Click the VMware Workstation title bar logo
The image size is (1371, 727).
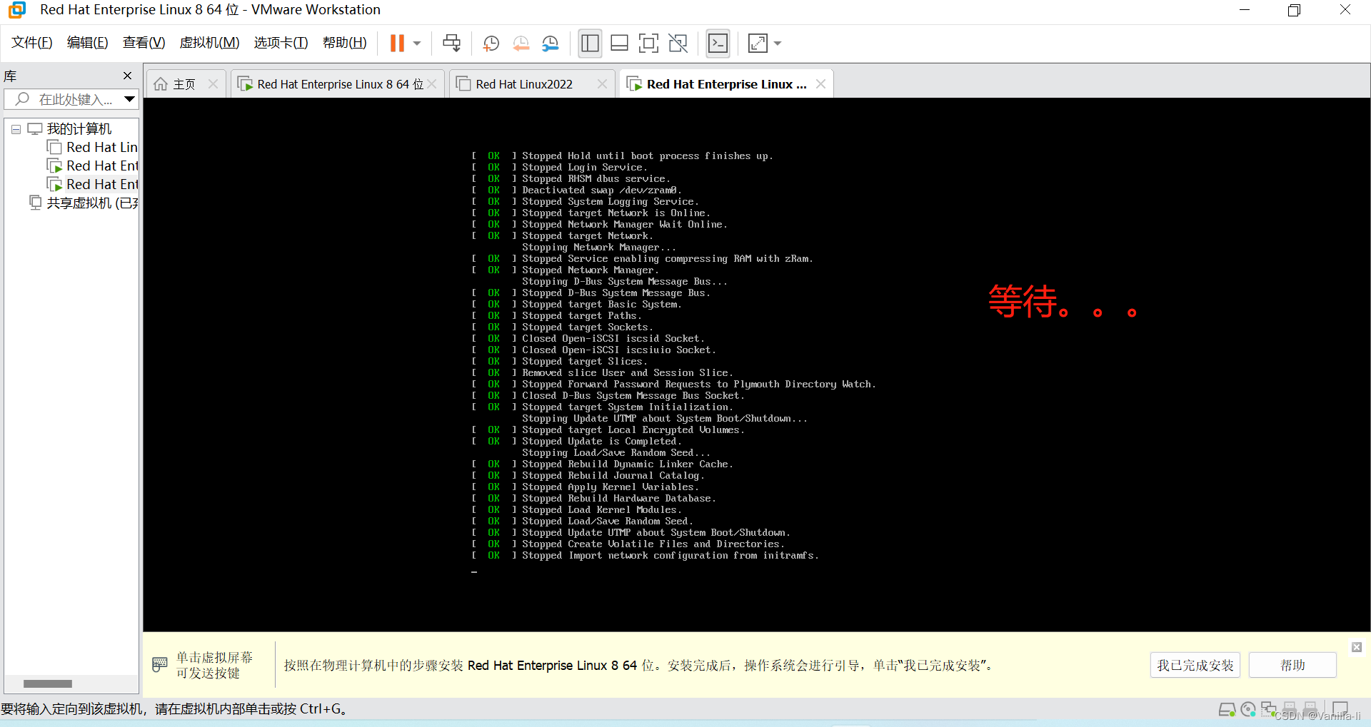click(x=17, y=10)
